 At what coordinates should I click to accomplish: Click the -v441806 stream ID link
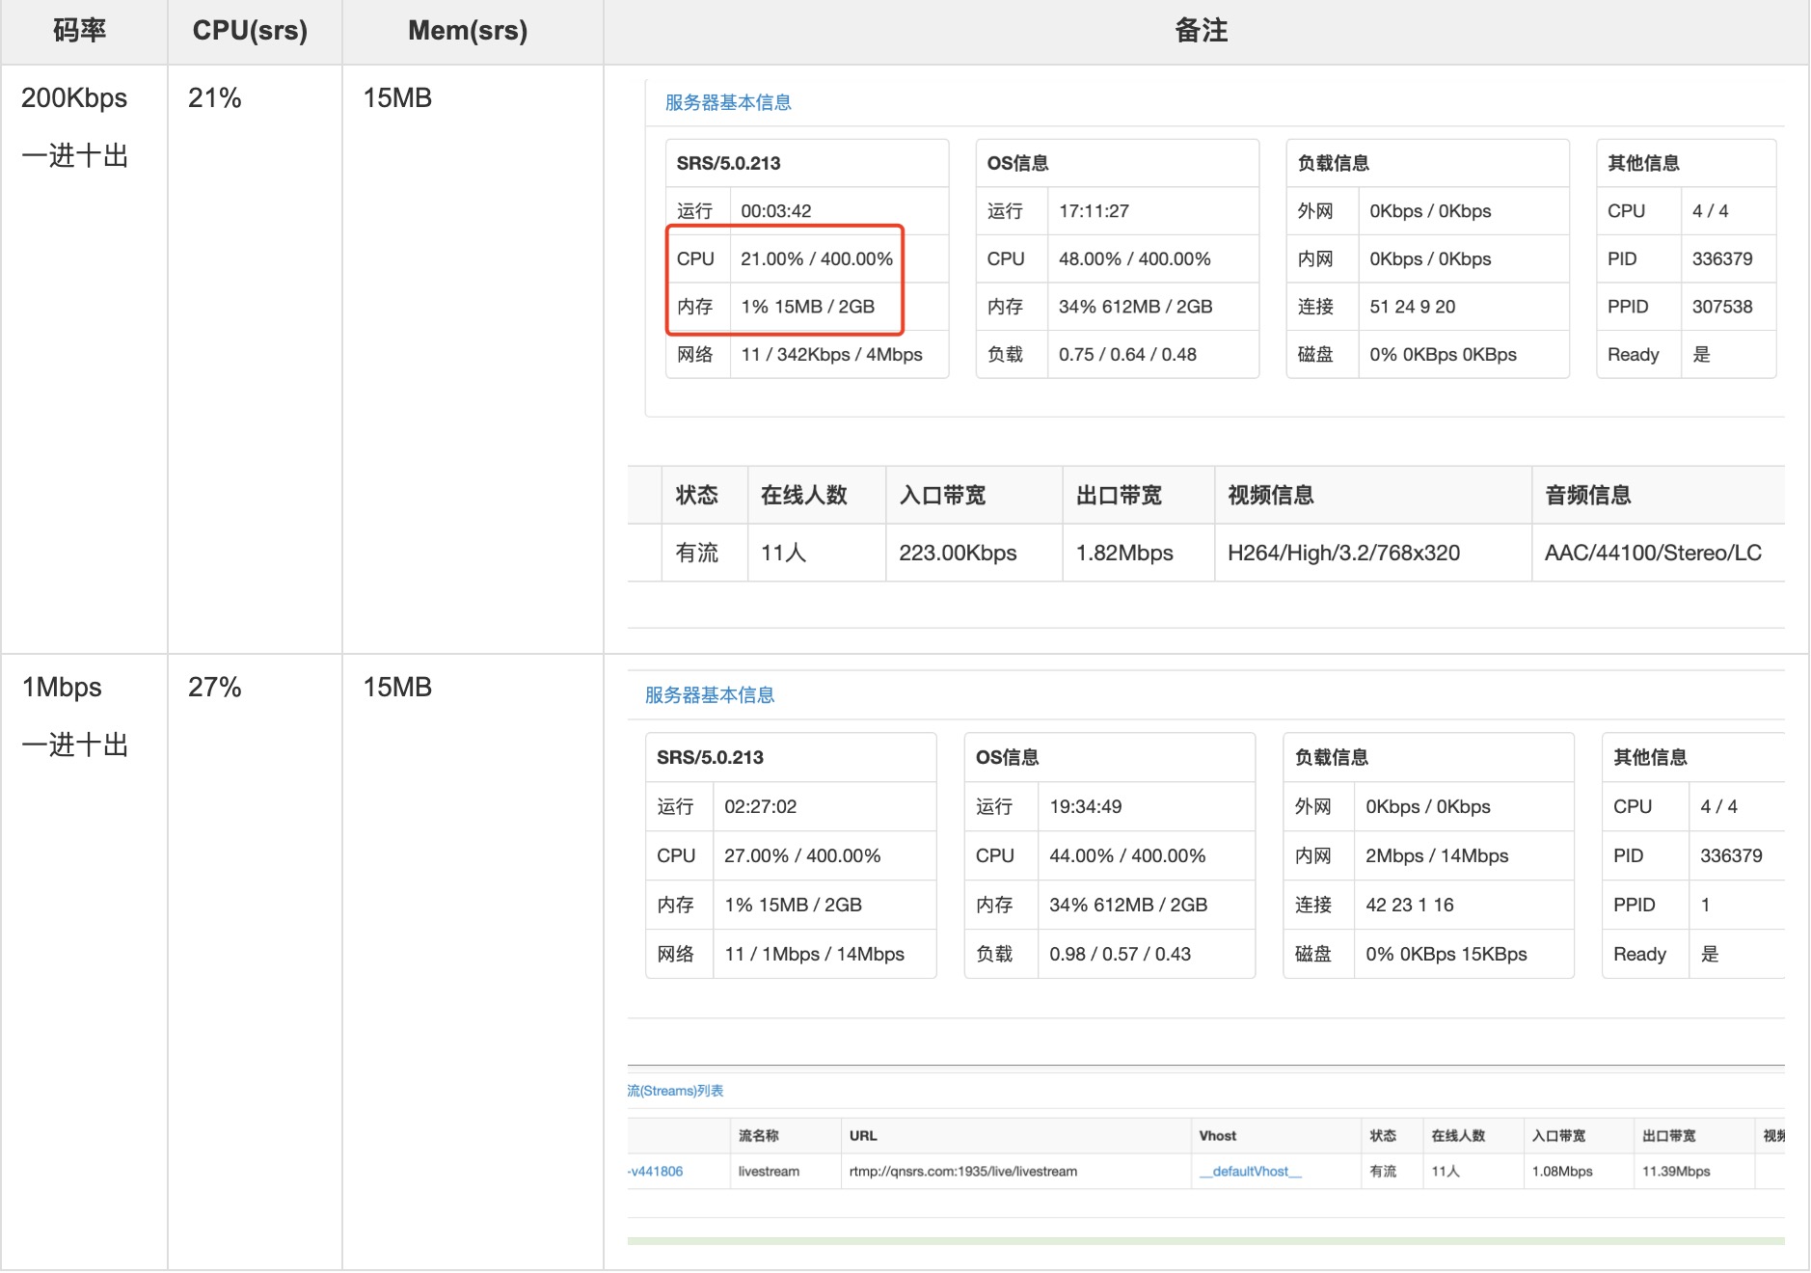656,1172
